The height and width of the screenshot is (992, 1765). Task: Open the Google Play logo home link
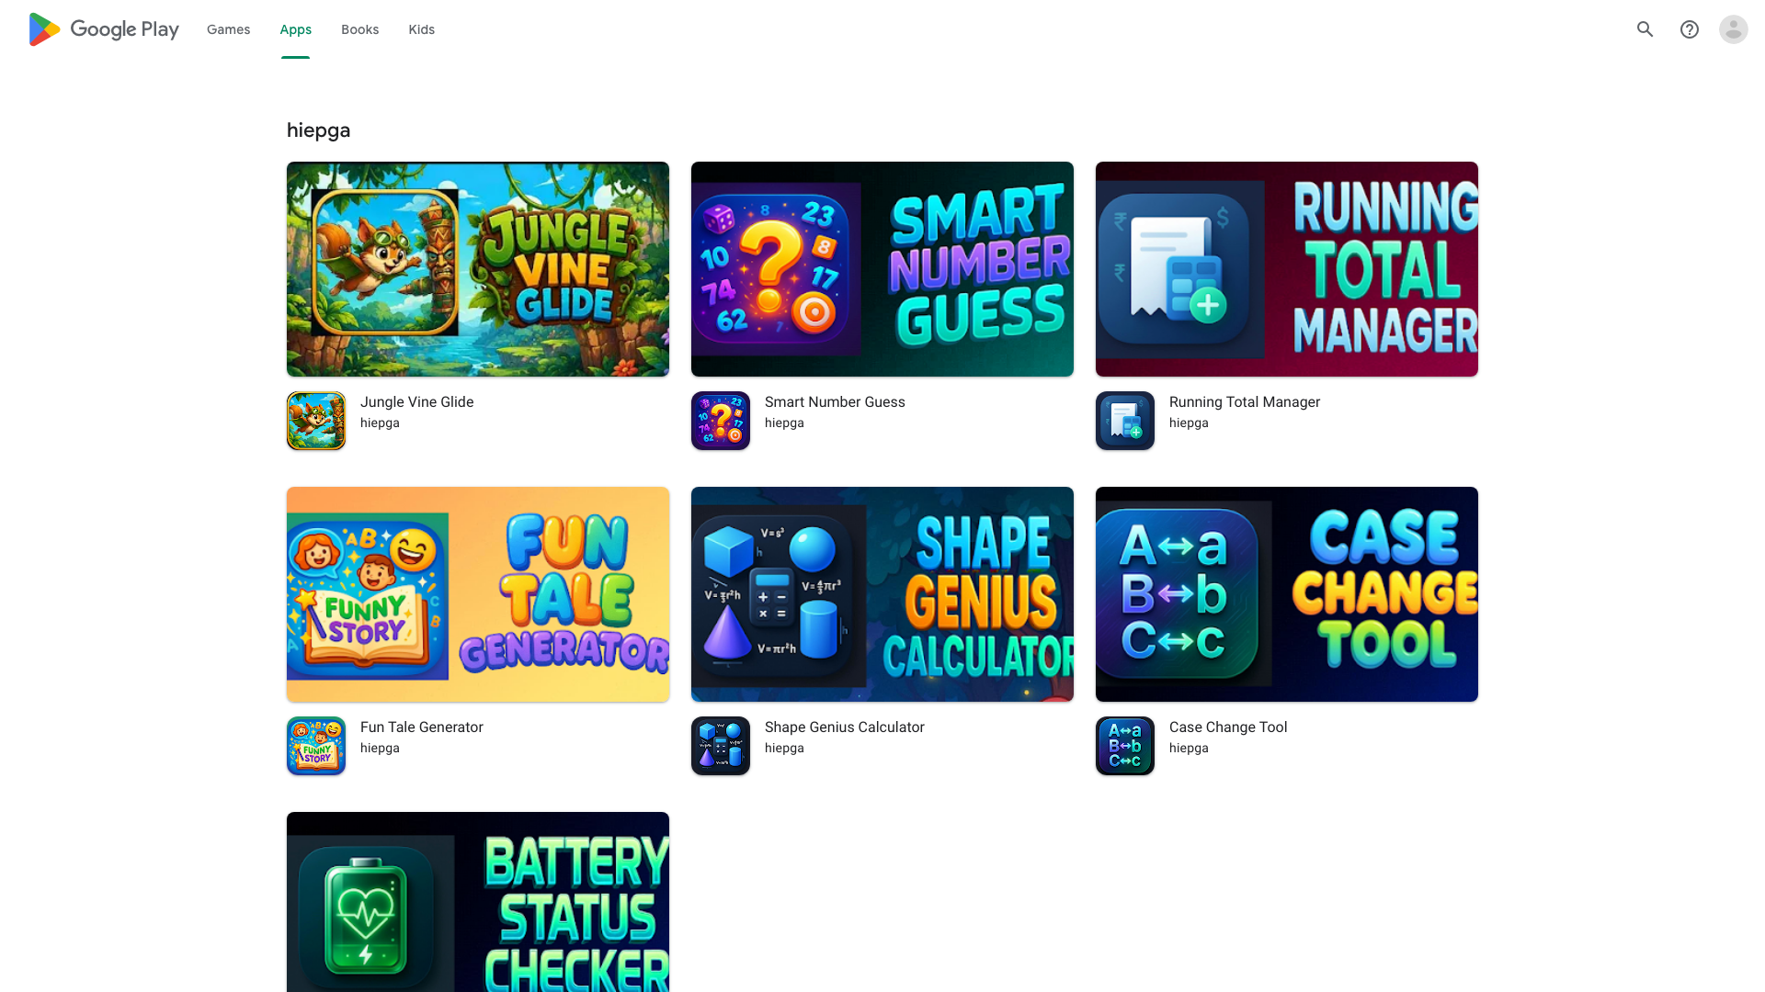coord(103,29)
